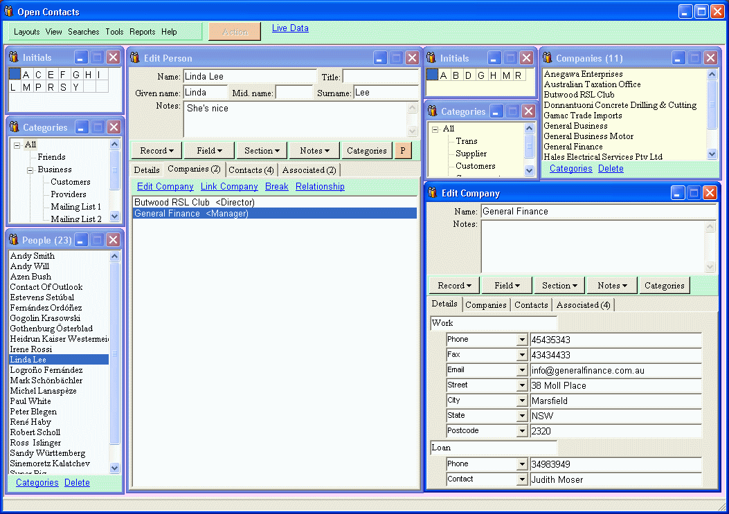Open the Record dropdown in Edit Person
The image size is (729, 514).
(156, 151)
